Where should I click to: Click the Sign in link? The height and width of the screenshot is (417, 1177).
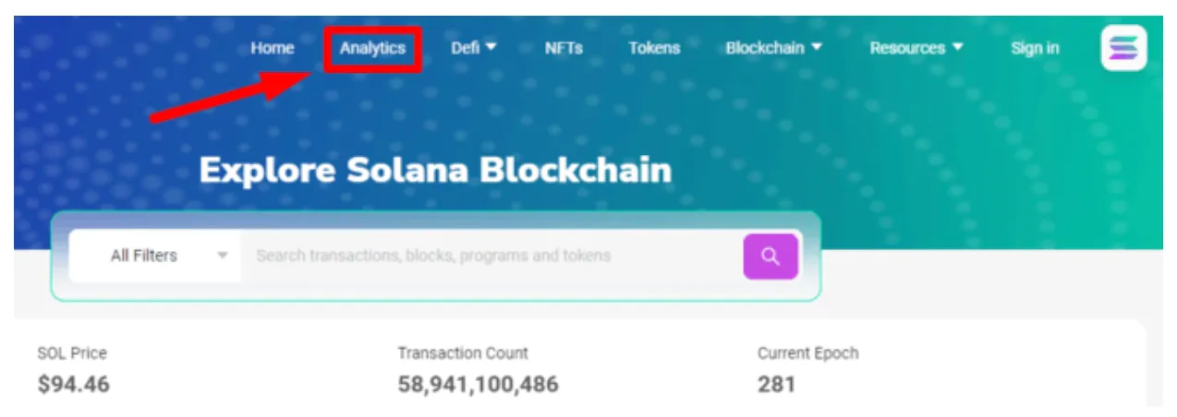tap(1035, 48)
